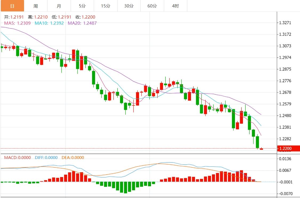The width and height of the screenshot is (300, 198).
Task: Switch to the 4时 timeframe tab
Action: pyautogui.click(x=175, y=6)
